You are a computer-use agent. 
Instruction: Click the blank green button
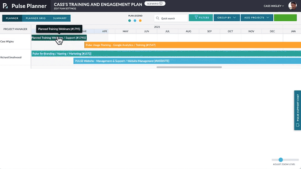[x=285, y=18]
